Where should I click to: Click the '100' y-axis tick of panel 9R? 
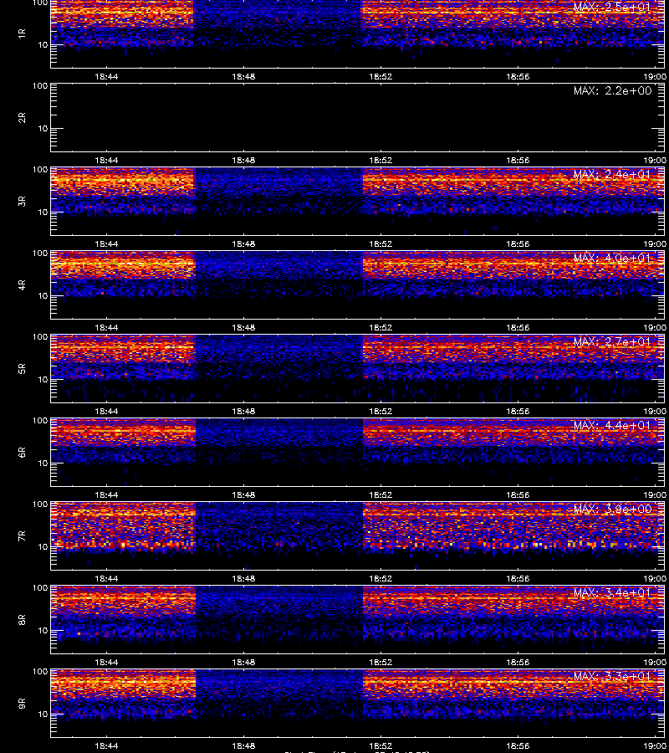tap(40, 672)
